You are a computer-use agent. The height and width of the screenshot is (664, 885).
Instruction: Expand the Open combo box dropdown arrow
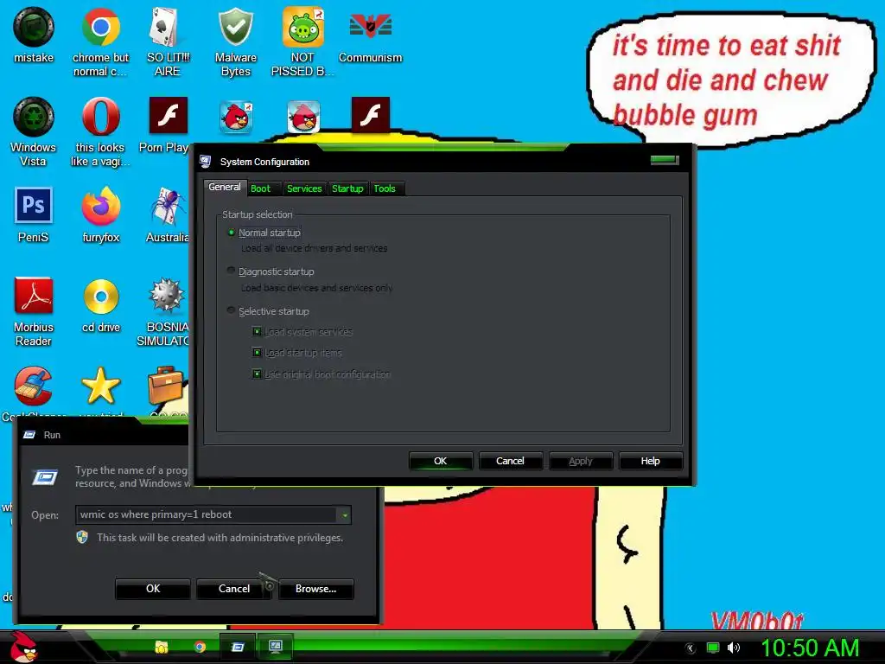[344, 514]
